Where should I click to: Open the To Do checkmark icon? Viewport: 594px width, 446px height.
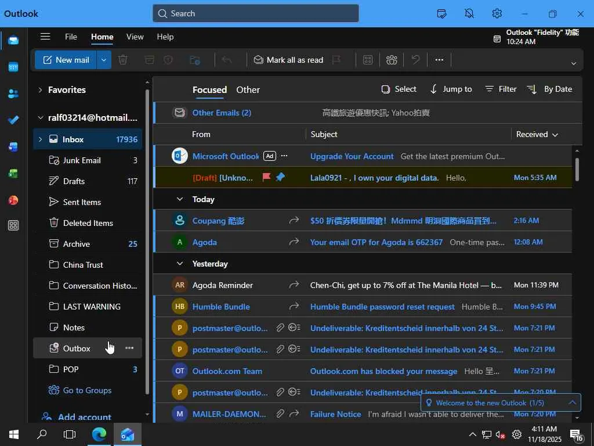(13, 120)
